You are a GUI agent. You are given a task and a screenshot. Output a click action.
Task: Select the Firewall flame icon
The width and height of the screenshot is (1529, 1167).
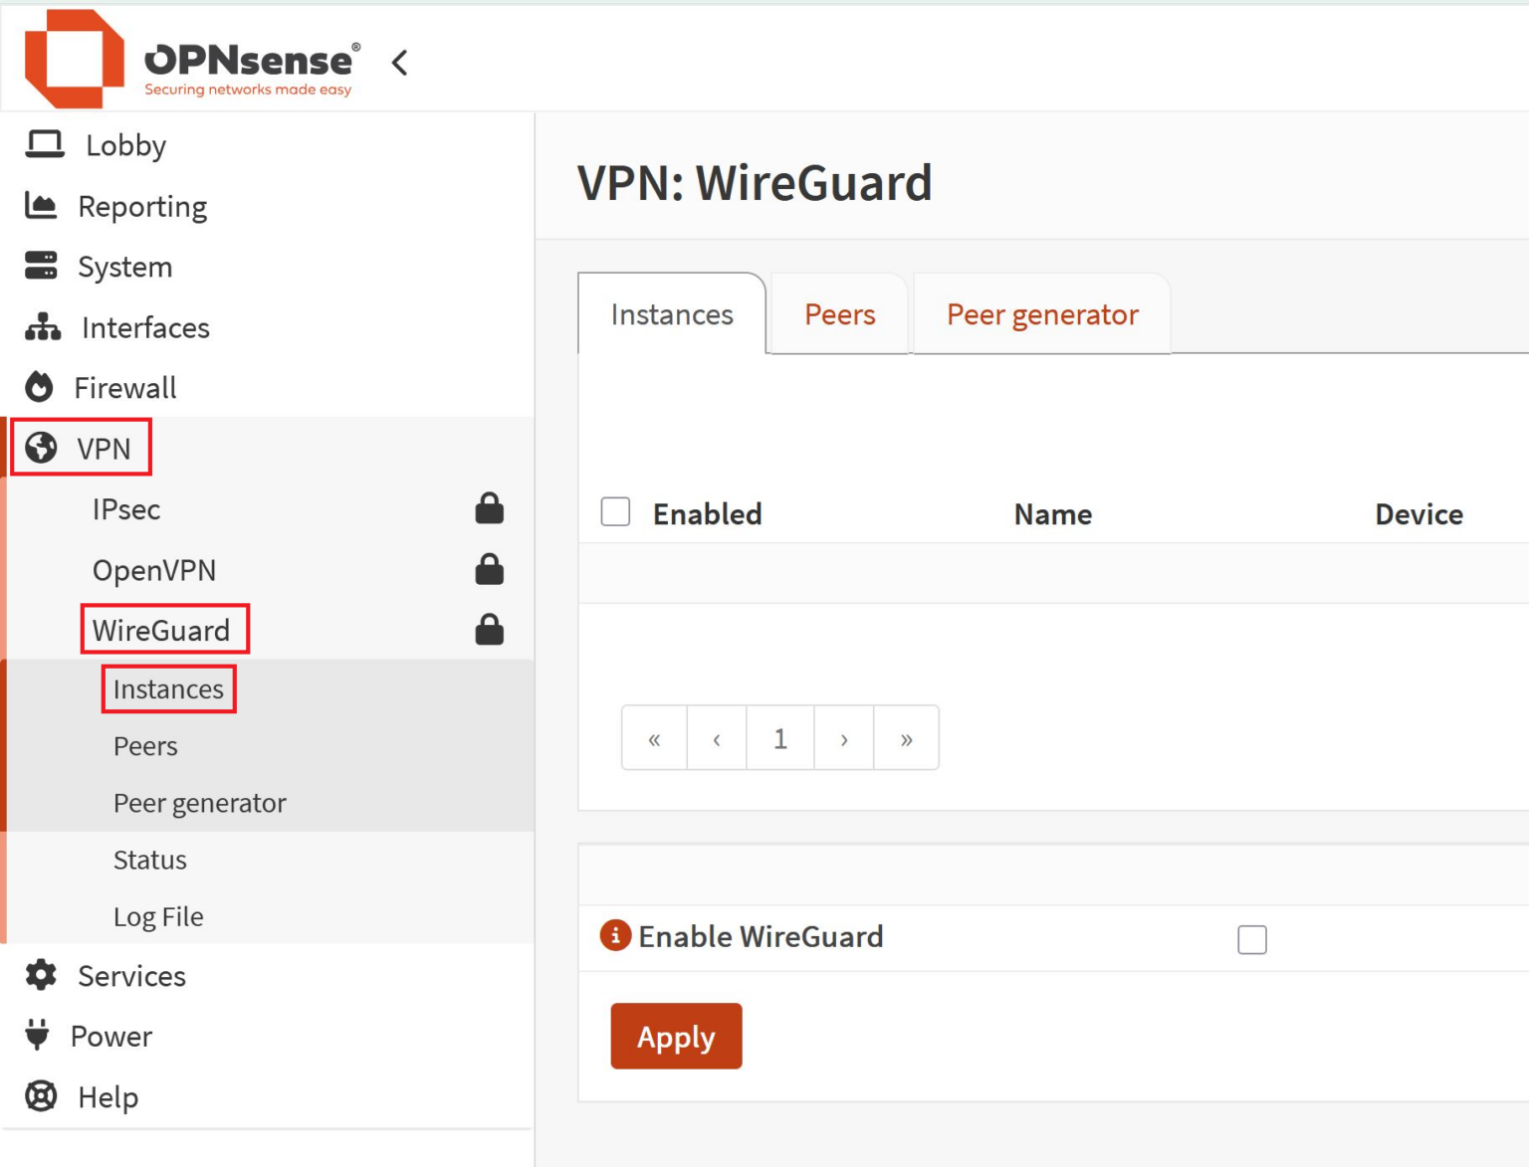39,388
